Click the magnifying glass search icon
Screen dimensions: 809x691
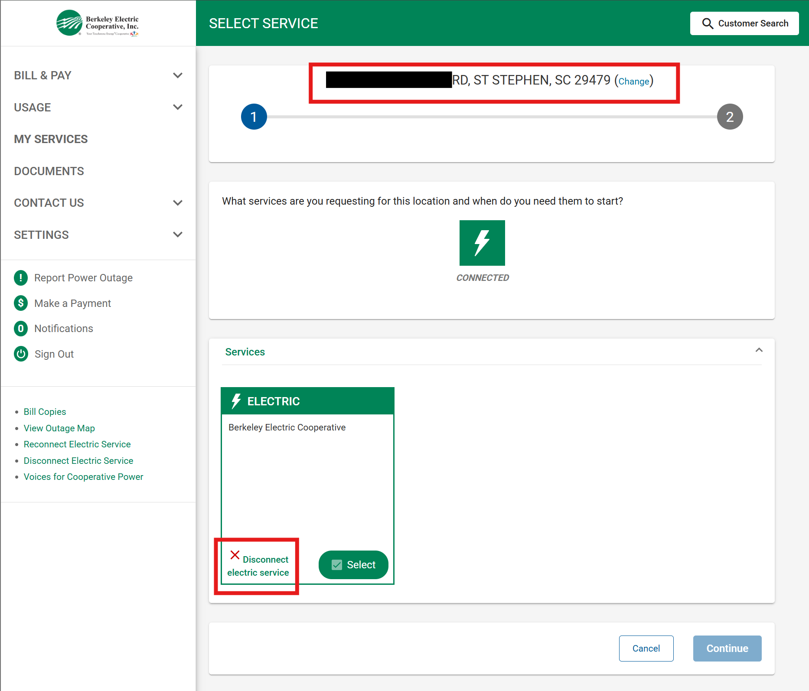(x=708, y=23)
